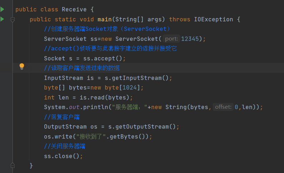Screen dimensions: 284x173
Task: Click the yellow lightbulb quick-fix icon
Action: point(22,66)
